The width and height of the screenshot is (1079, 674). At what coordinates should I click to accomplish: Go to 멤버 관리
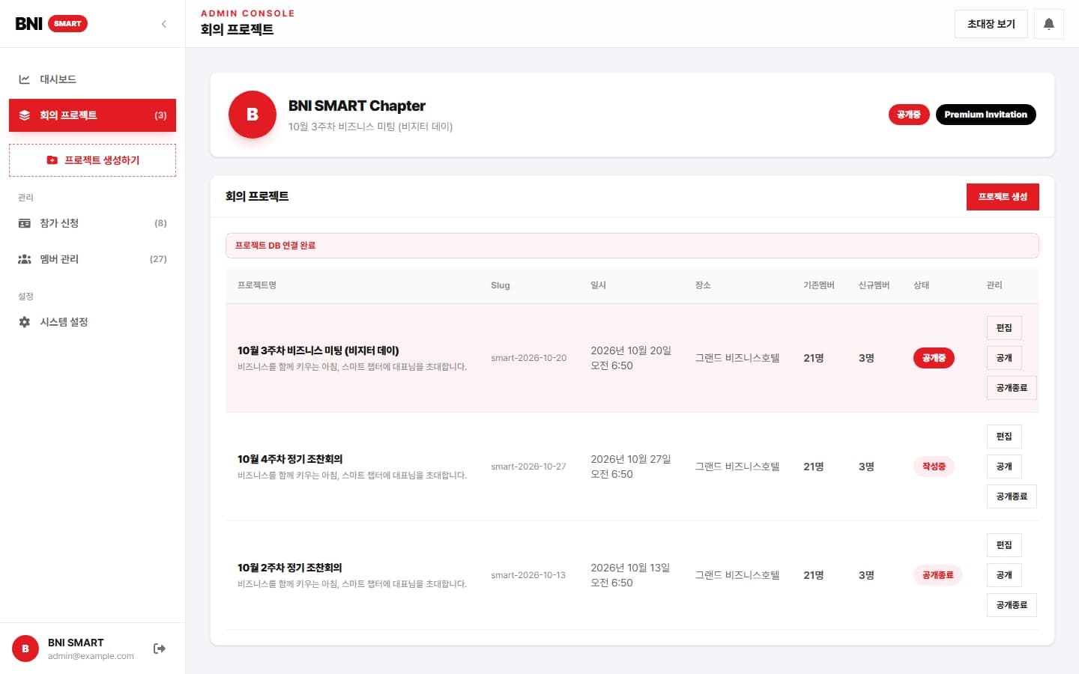[x=92, y=259]
